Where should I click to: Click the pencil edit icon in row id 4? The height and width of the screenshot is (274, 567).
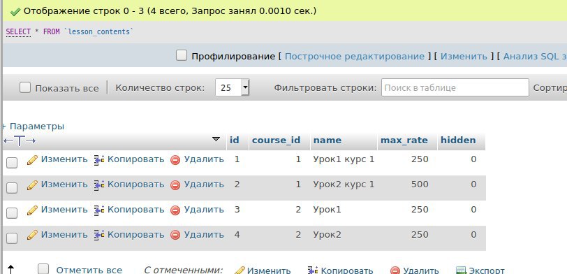(x=32, y=236)
